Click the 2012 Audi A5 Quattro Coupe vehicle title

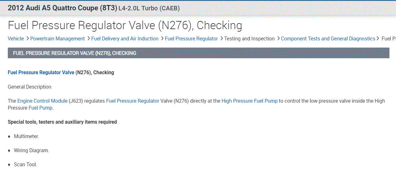pos(62,8)
